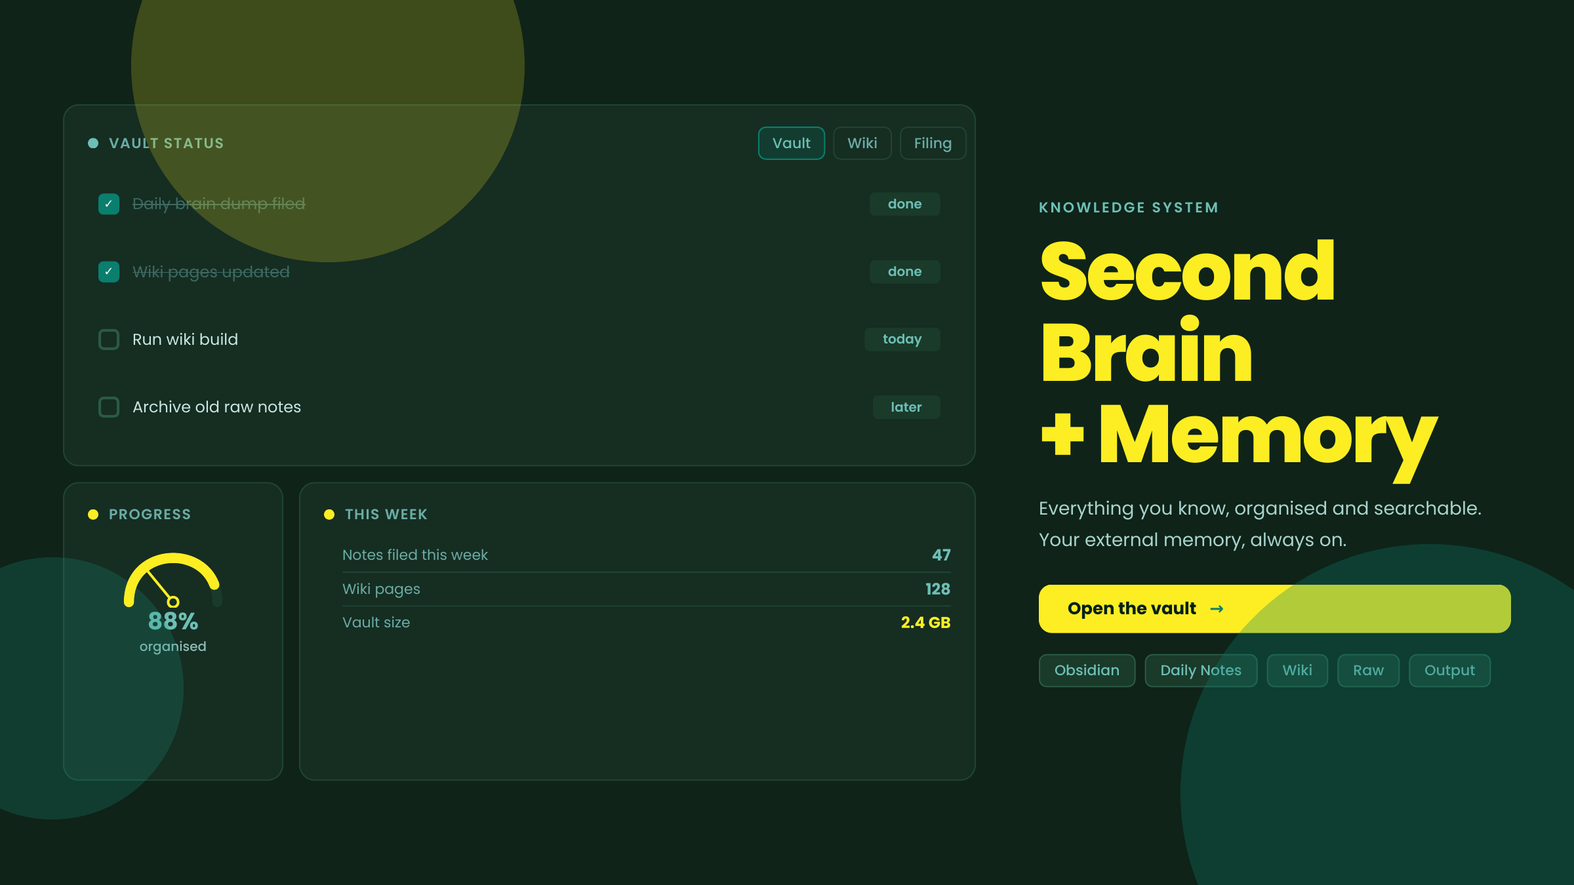Click the This Week heading dot
Image resolution: width=1574 pixels, height=885 pixels.
click(x=329, y=515)
